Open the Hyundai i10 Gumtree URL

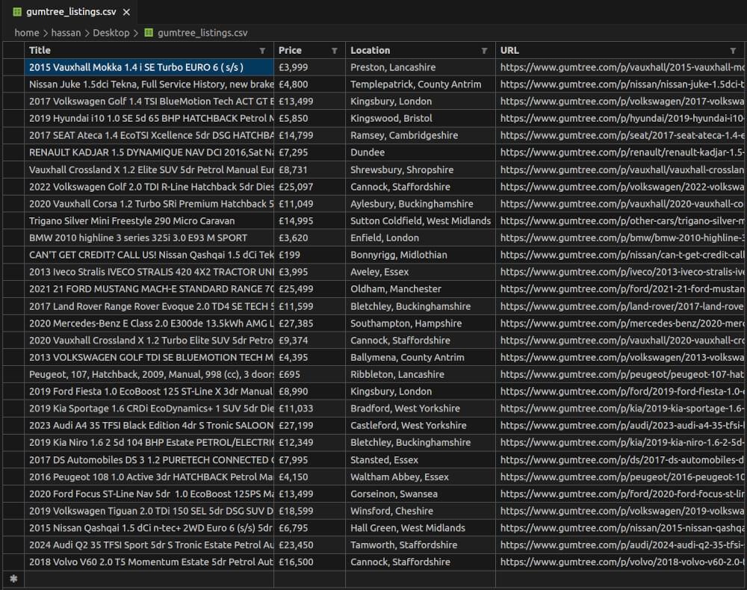[x=620, y=118]
